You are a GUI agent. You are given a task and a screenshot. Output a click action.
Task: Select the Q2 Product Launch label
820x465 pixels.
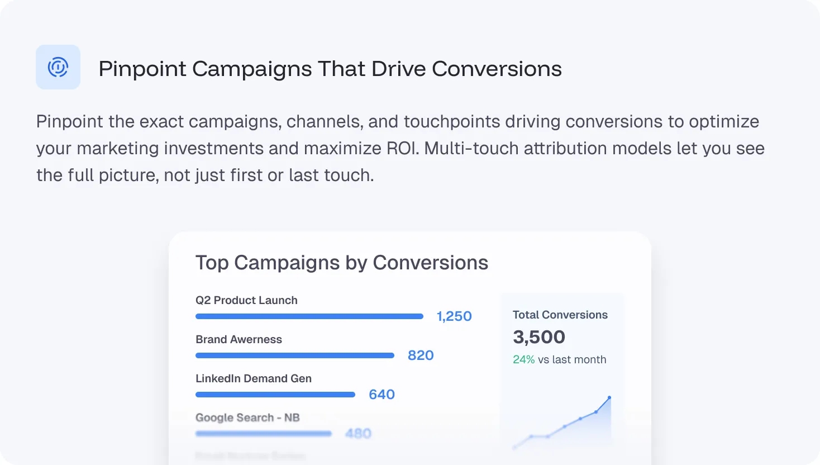[246, 300]
